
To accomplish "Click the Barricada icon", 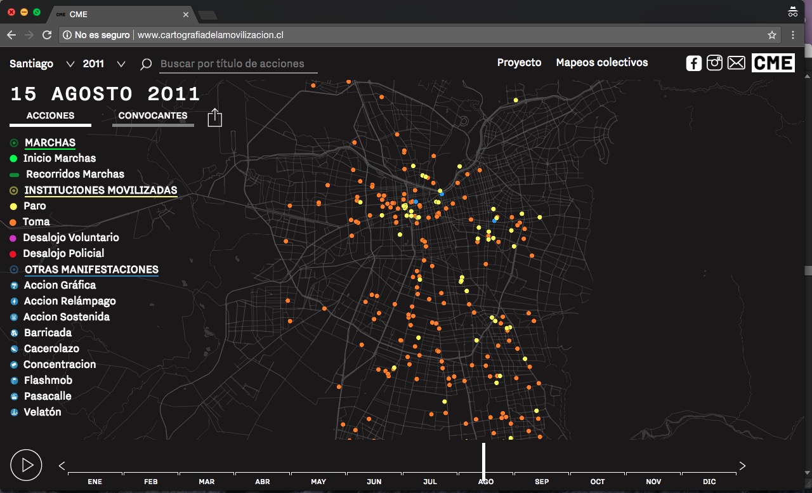I will 14,333.
